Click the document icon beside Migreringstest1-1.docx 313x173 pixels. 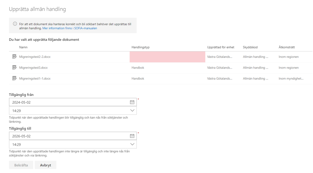(x=14, y=79)
